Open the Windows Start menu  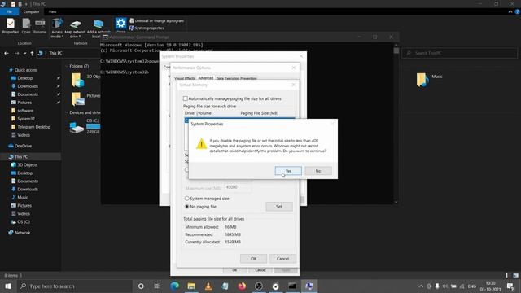point(8,286)
